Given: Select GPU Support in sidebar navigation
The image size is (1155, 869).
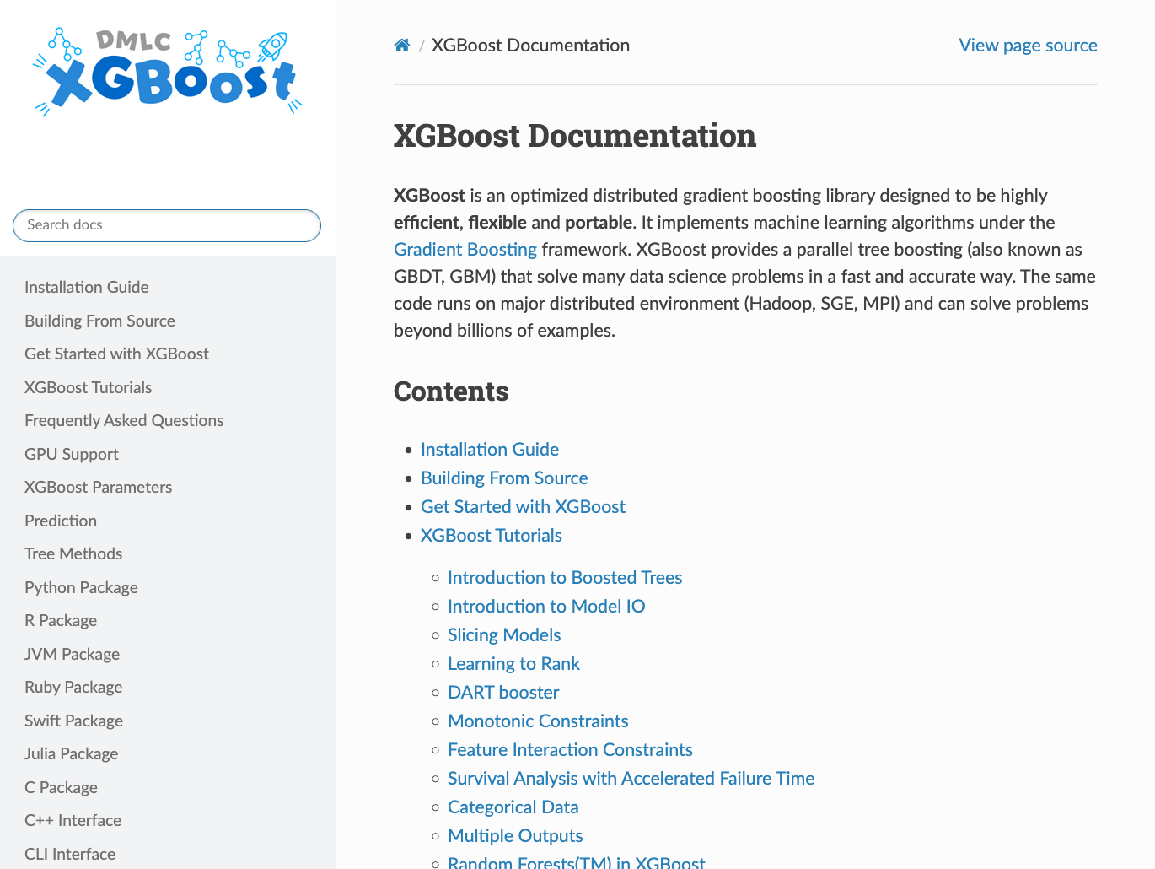Looking at the screenshot, I should (72, 455).
